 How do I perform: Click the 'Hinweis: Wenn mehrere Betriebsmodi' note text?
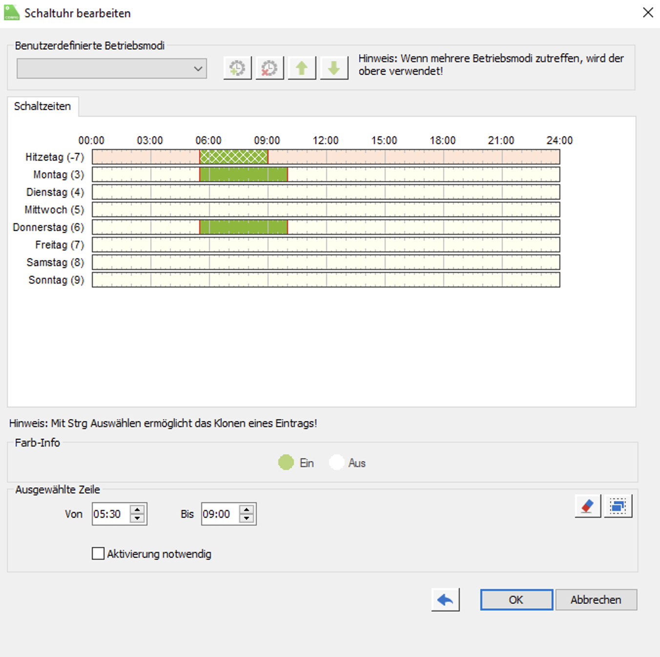coord(491,64)
